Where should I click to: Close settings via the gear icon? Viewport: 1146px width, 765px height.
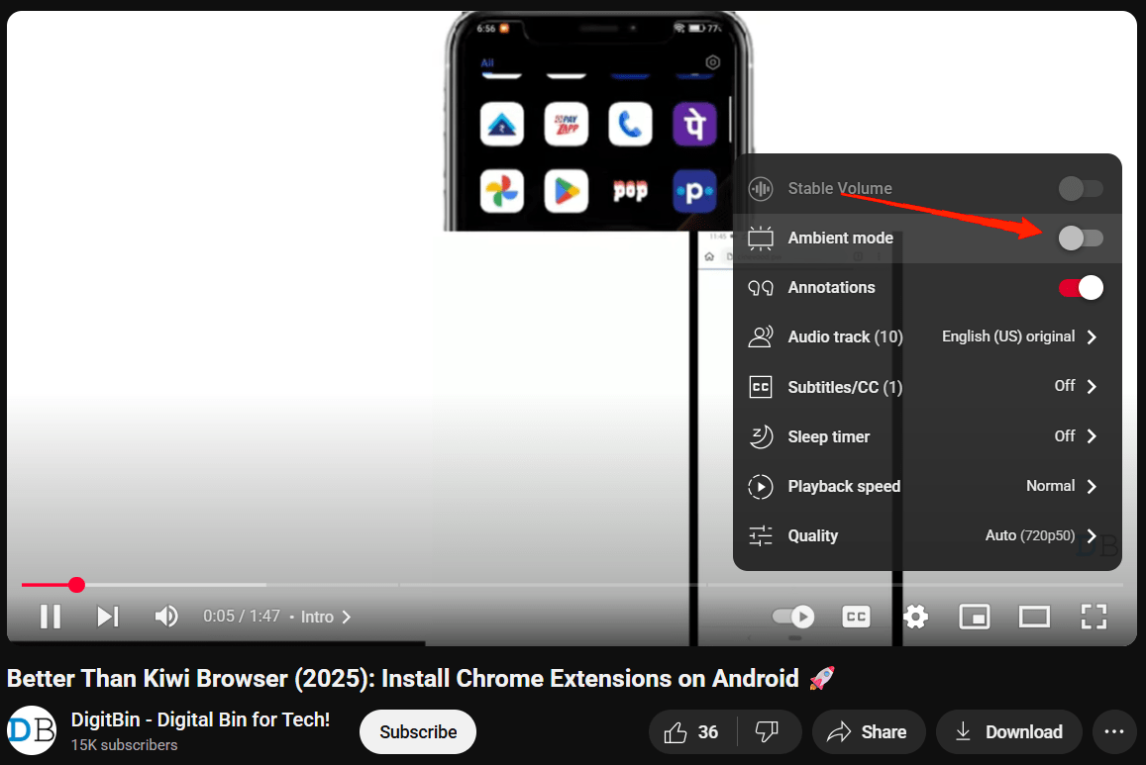915,617
